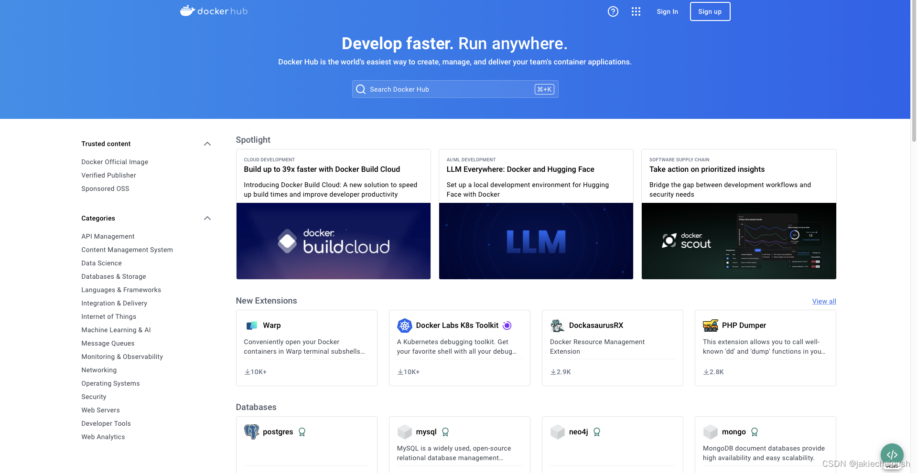Image resolution: width=917 pixels, height=473 pixels.
Task: Collapse the Categories section
Action: click(x=207, y=218)
